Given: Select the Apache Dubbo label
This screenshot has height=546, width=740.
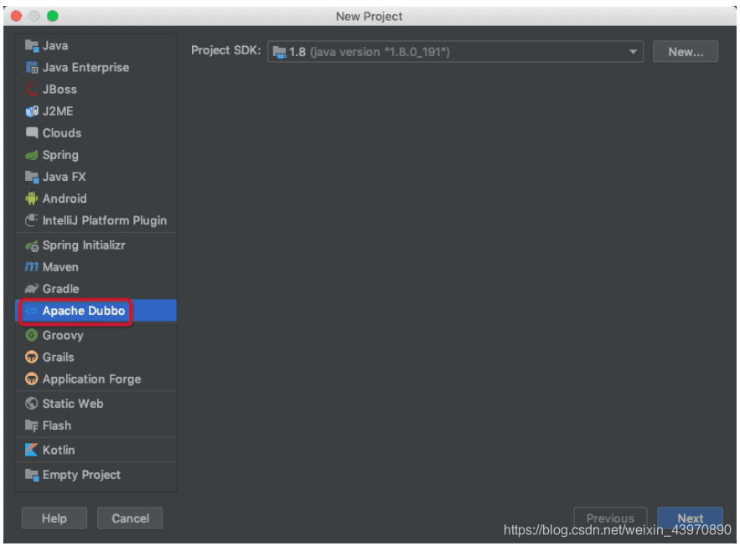Looking at the screenshot, I should coord(84,311).
